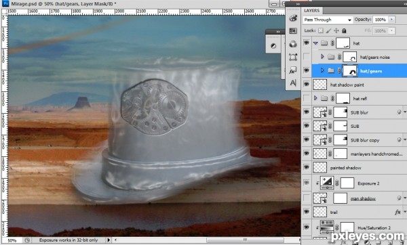Click the small circle icon in collapsed panel

point(273,46)
